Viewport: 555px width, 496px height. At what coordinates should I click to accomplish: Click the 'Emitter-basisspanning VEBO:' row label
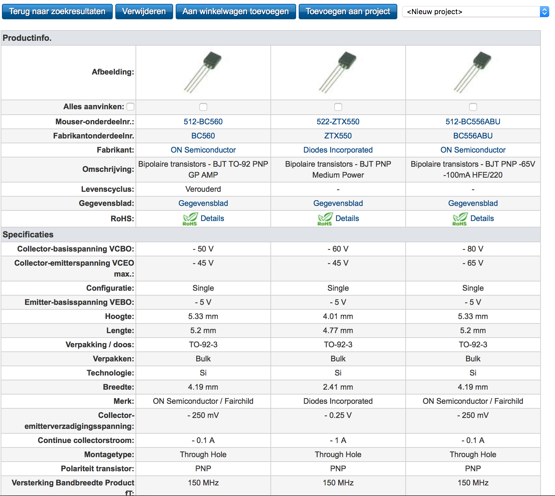coord(79,302)
